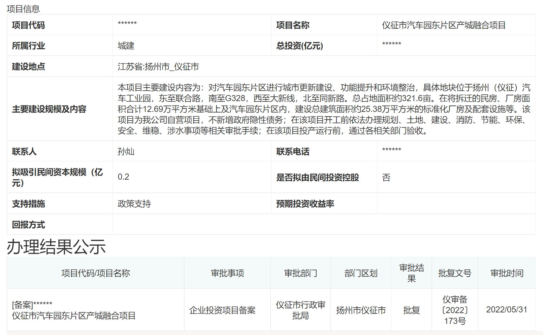Click the 部门区划 column header
Image resolution: width=546 pixels, height=335 pixels.
pos(361,273)
